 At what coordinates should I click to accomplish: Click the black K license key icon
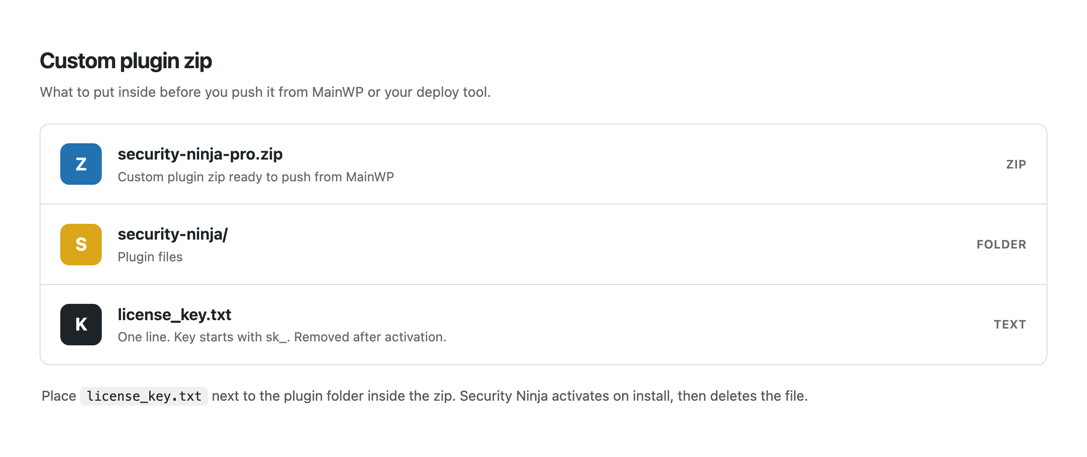[x=81, y=325]
